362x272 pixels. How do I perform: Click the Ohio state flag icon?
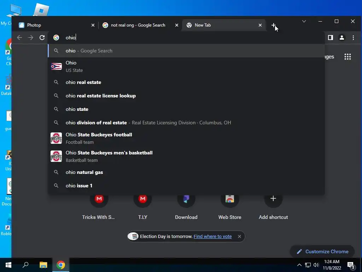click(56, 66)
